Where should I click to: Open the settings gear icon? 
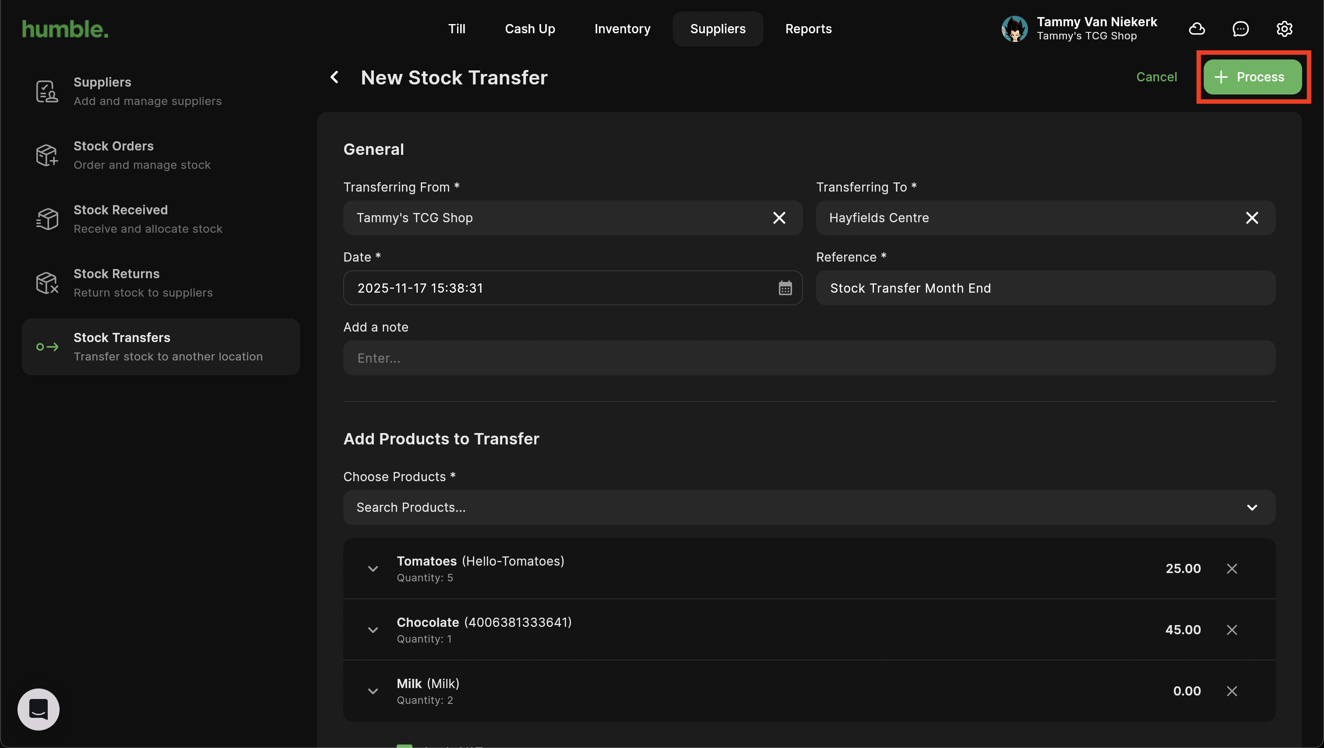[1284, 29]
